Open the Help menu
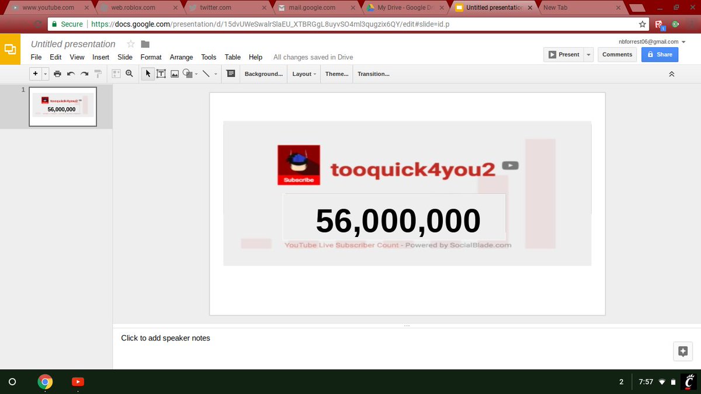701x394 pixels. click(255, 57)
